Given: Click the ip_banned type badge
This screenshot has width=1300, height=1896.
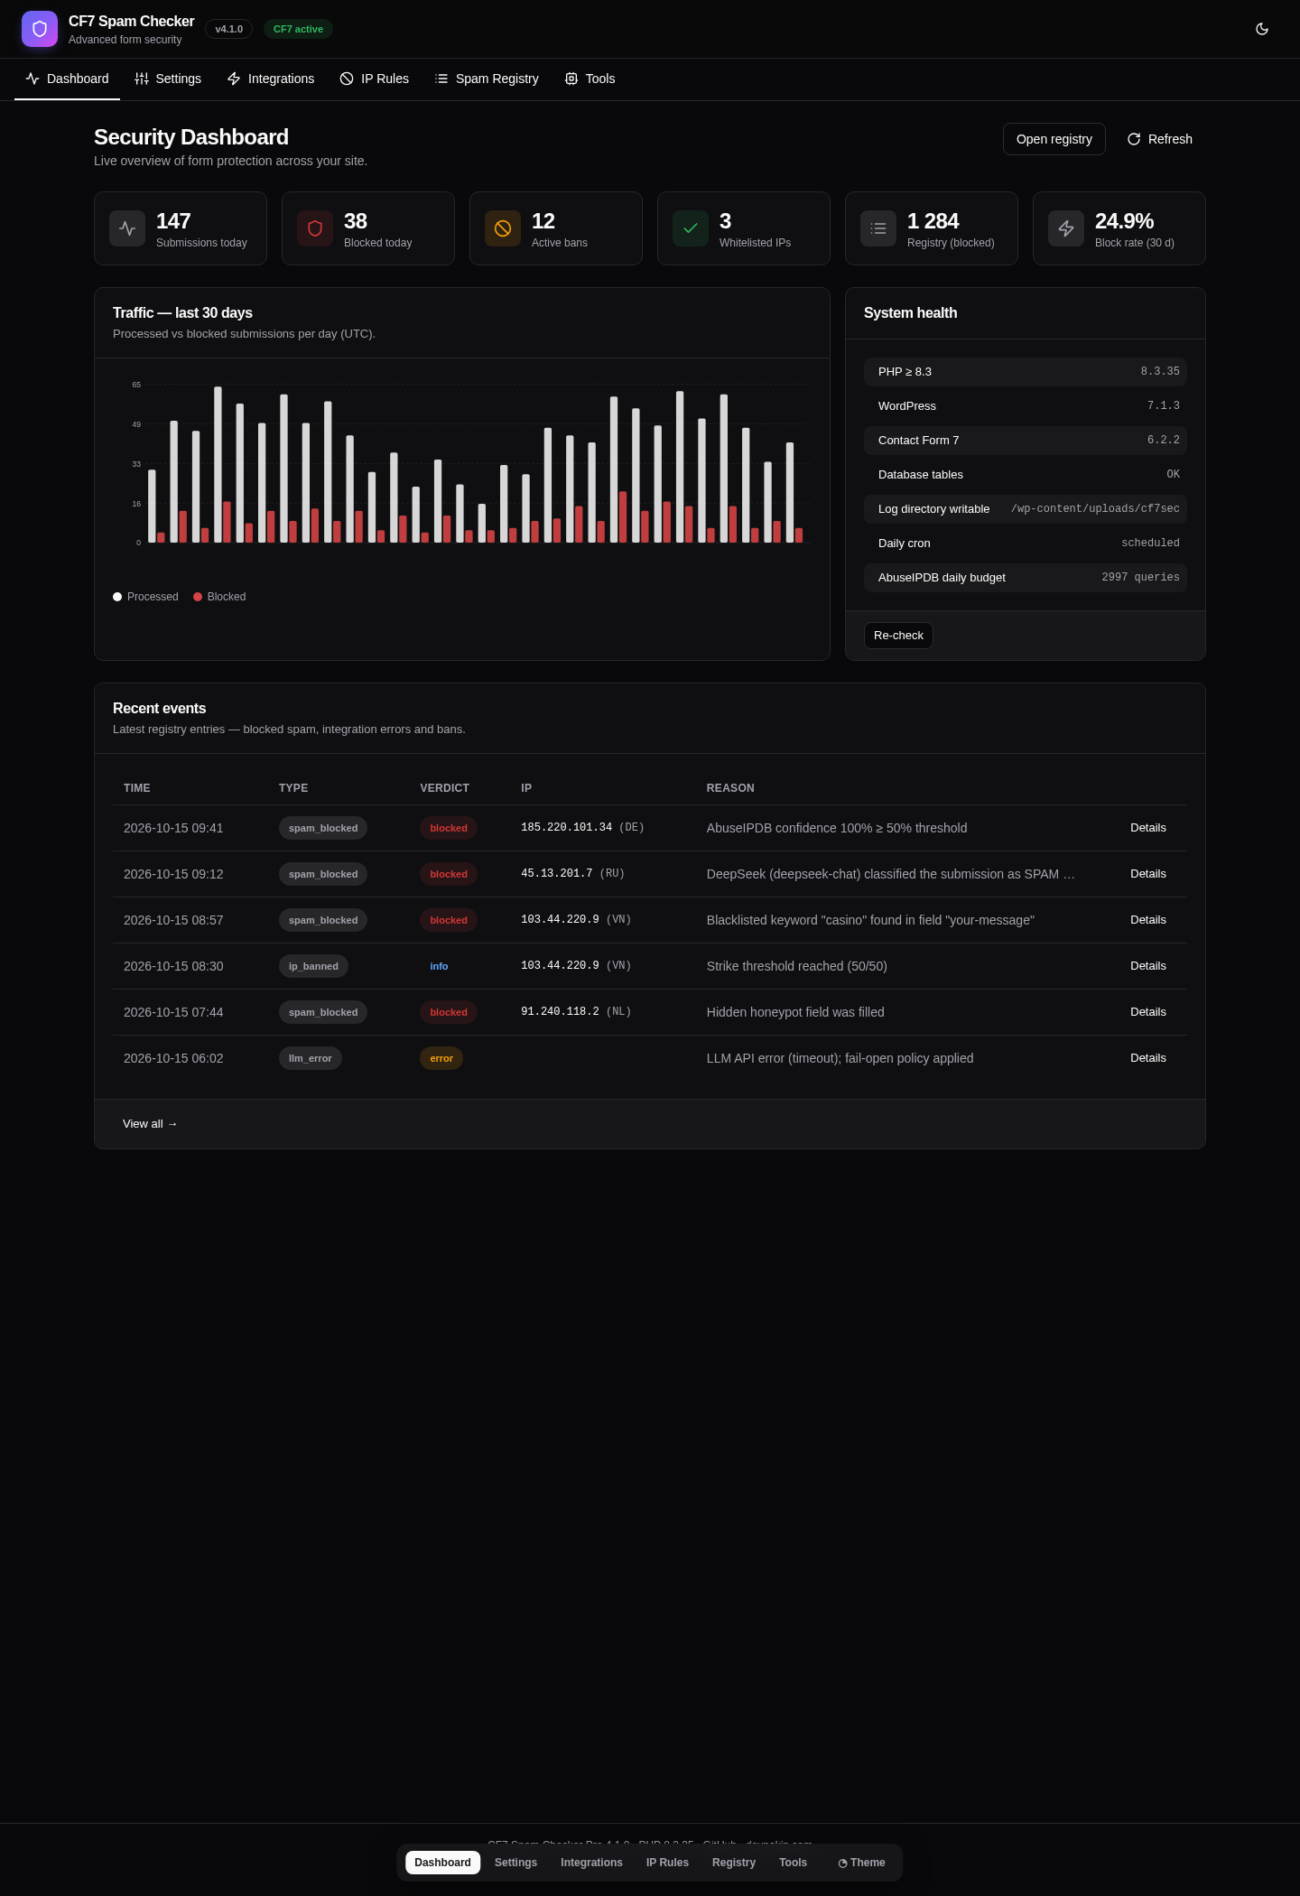Looking at the screenshot, I should click(x=313, y=966).
